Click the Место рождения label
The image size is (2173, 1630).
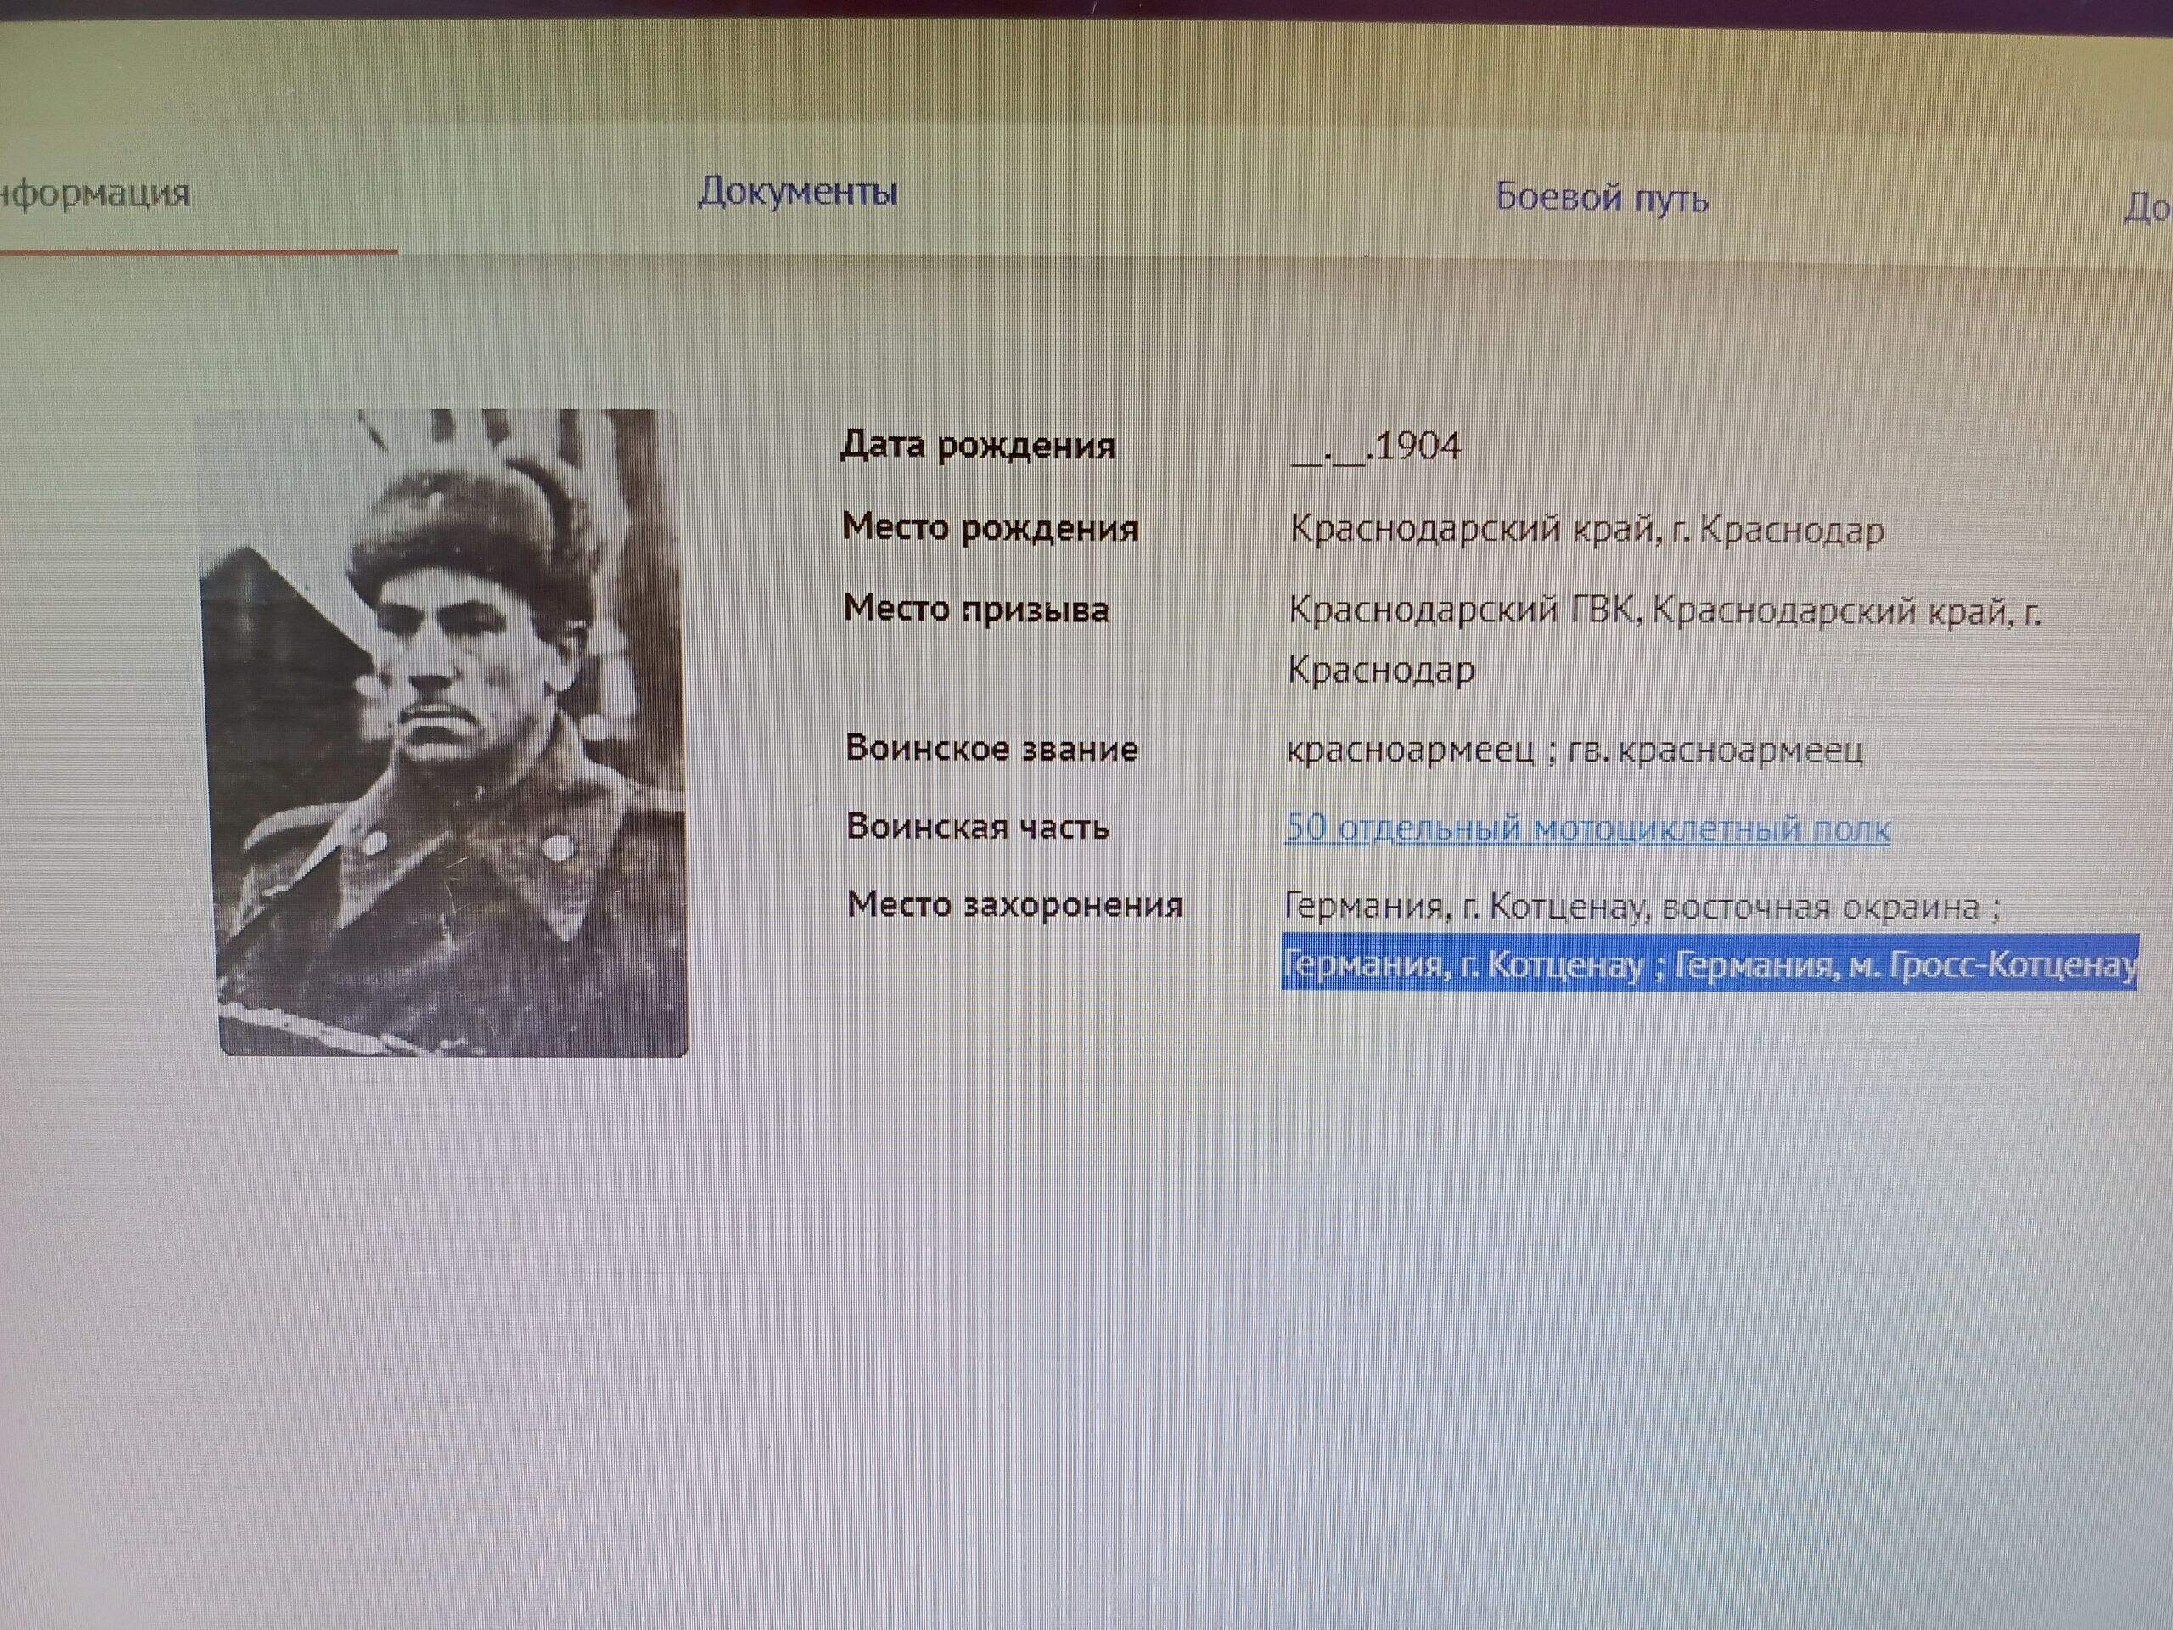click(991, 527)
